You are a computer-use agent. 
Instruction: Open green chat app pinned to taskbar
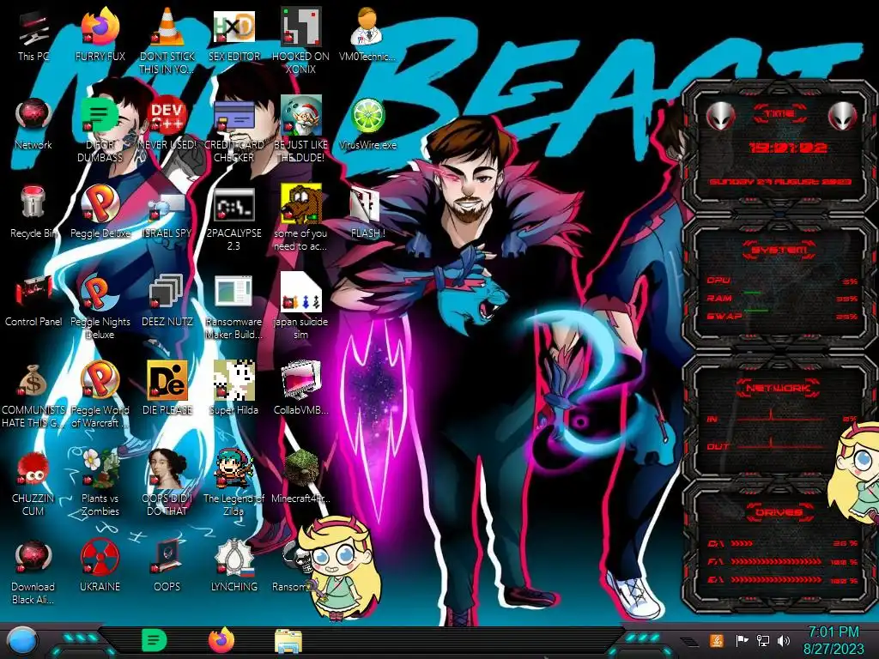coord(154,640)
